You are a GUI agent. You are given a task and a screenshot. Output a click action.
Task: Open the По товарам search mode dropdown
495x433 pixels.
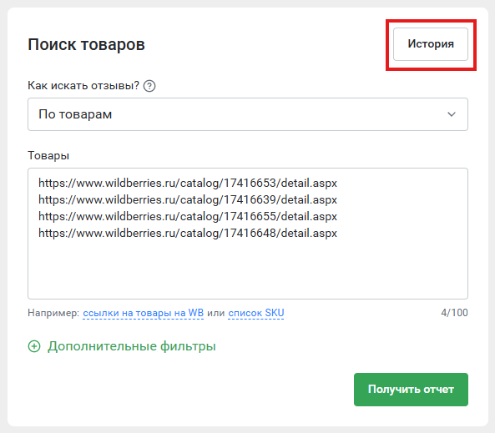click(x=248, y=114)
